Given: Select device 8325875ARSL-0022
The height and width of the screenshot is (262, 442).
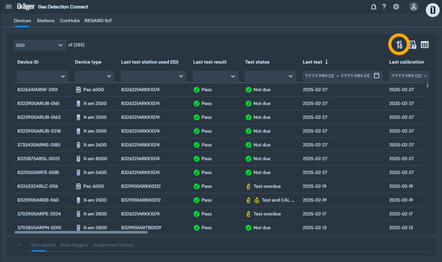Looking at the screenshot, I should click(x=39, y=159).
